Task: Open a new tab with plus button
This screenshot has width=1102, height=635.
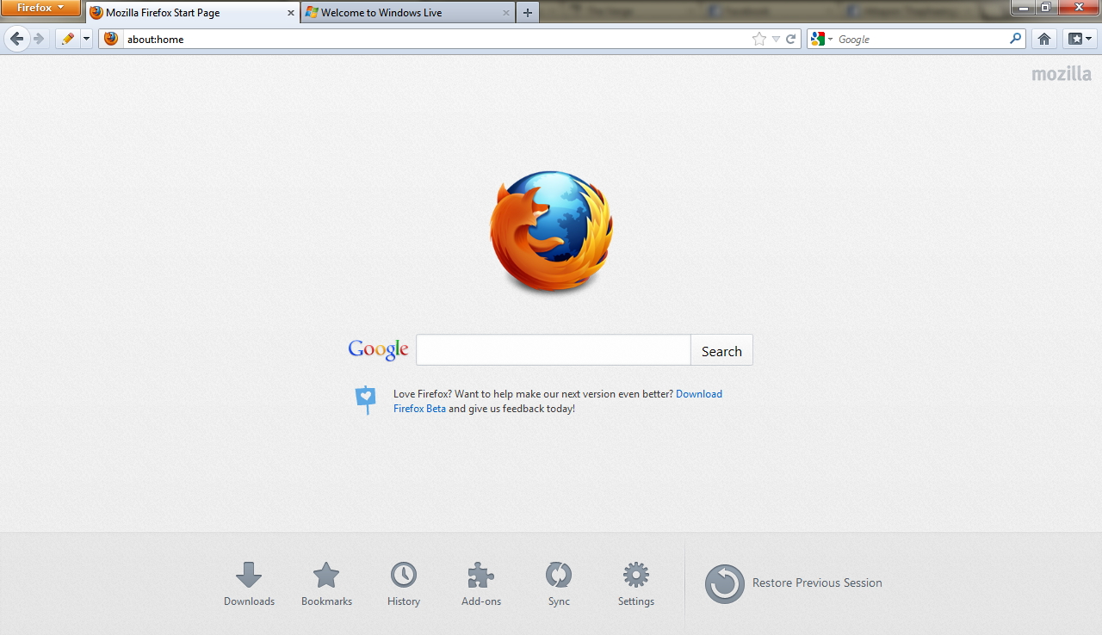Action: tap(528, 13)
